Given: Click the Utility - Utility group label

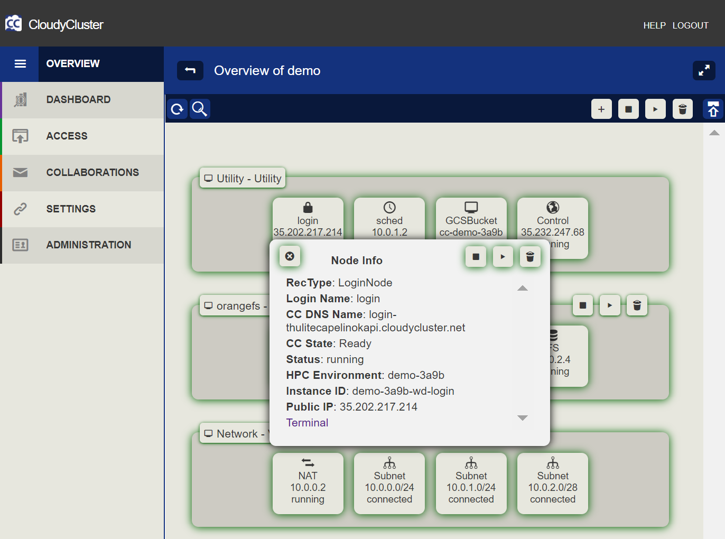Looking at the screenshot, I should [243, 178].
